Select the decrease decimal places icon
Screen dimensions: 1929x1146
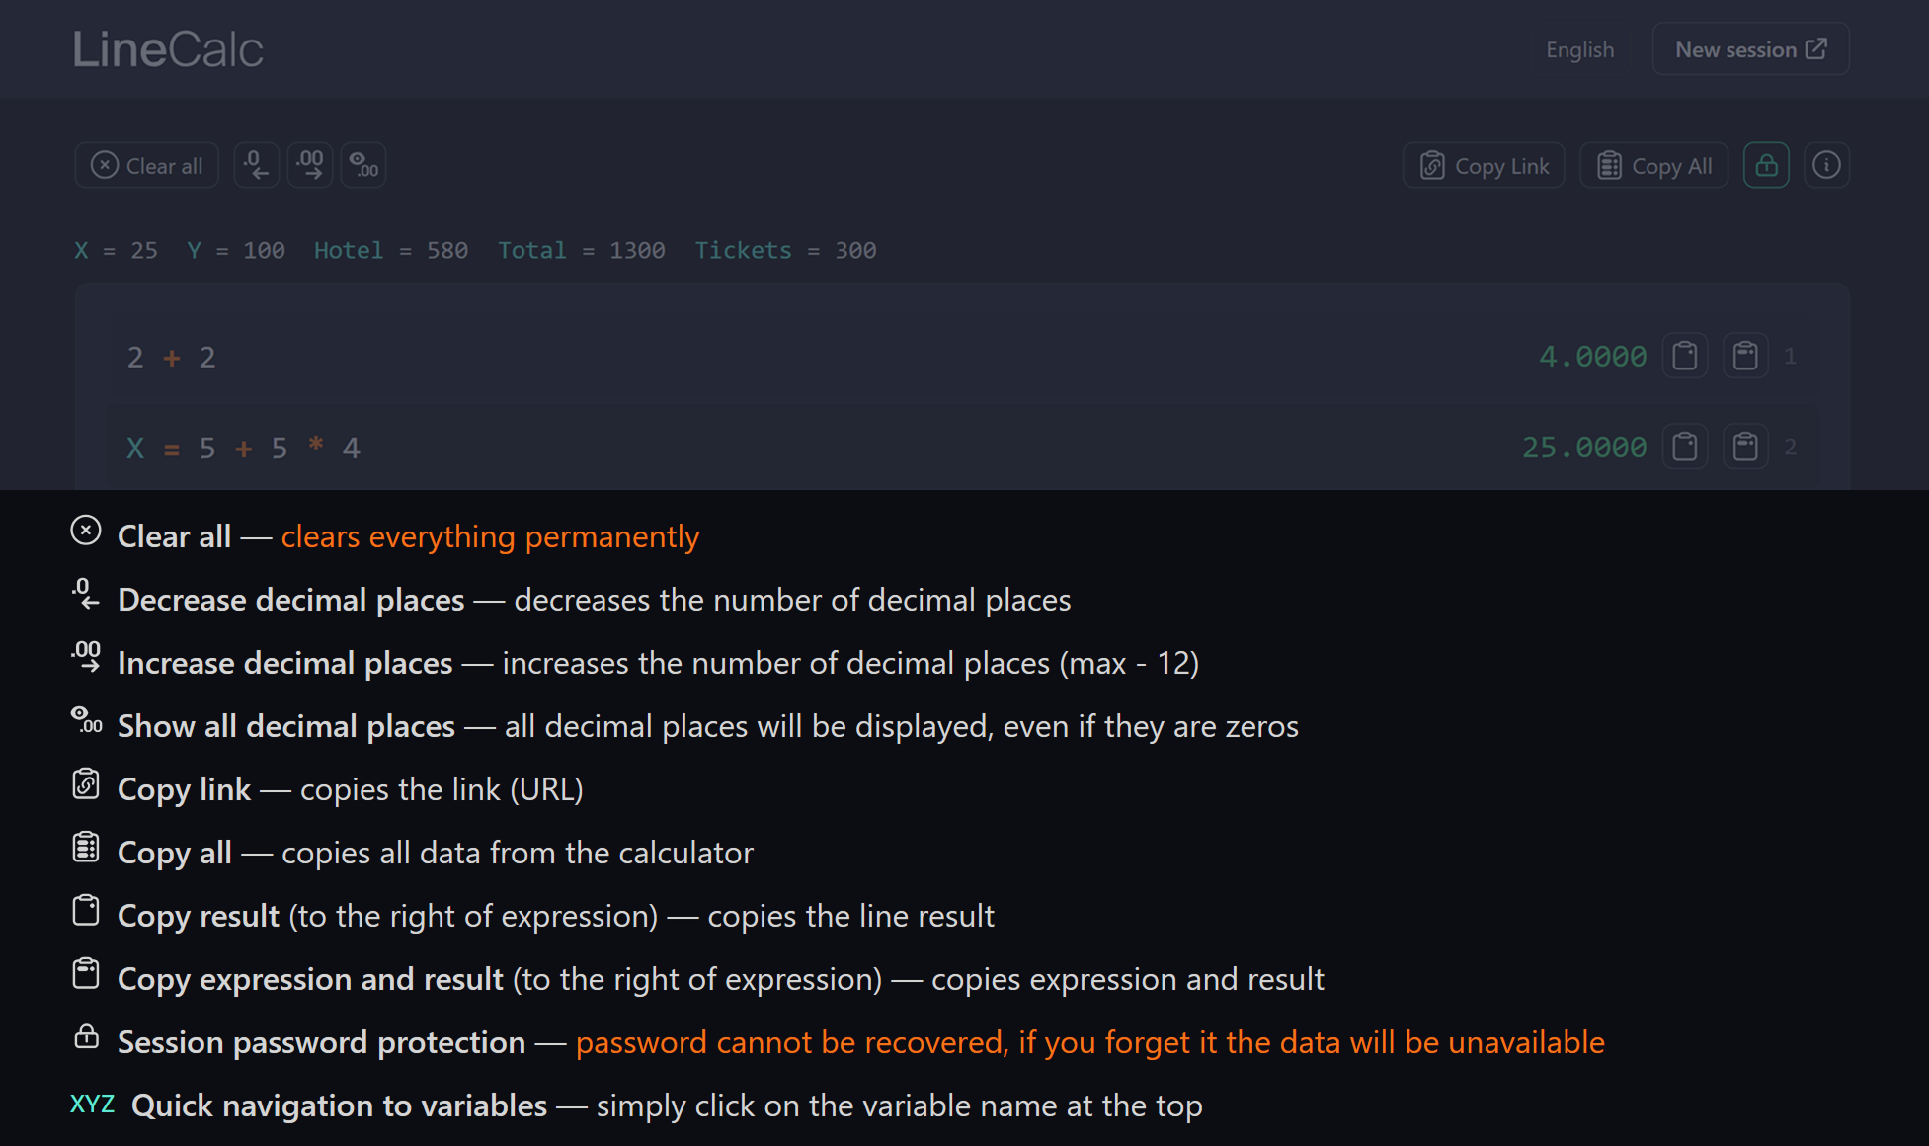pos(256,165)
